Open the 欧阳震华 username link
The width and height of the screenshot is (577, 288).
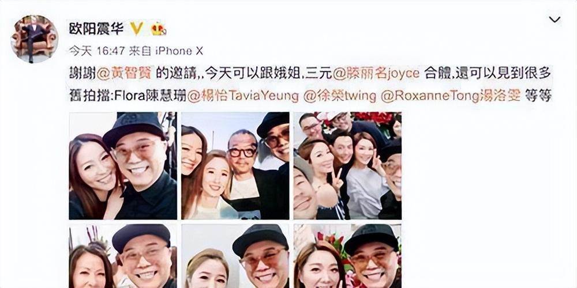[x=96, y=29]
